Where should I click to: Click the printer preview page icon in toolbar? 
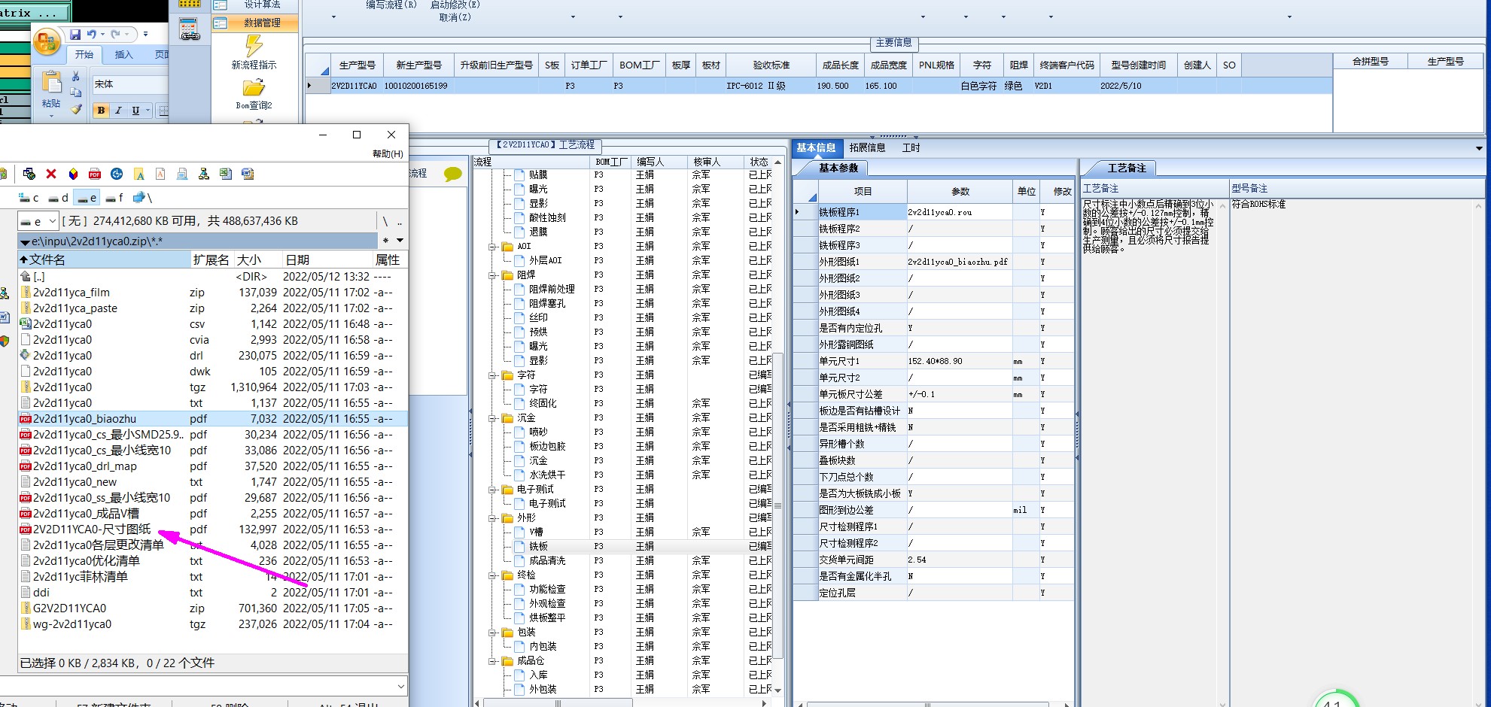coord(182,174)
